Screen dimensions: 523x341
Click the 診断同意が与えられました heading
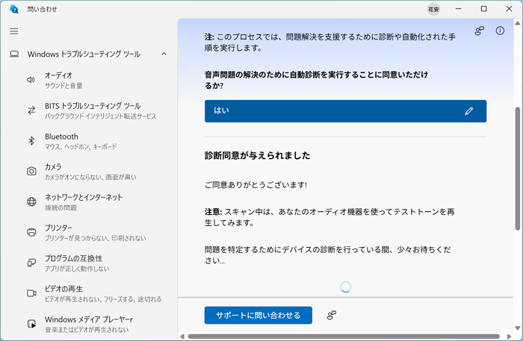click(x=257, y=155)
